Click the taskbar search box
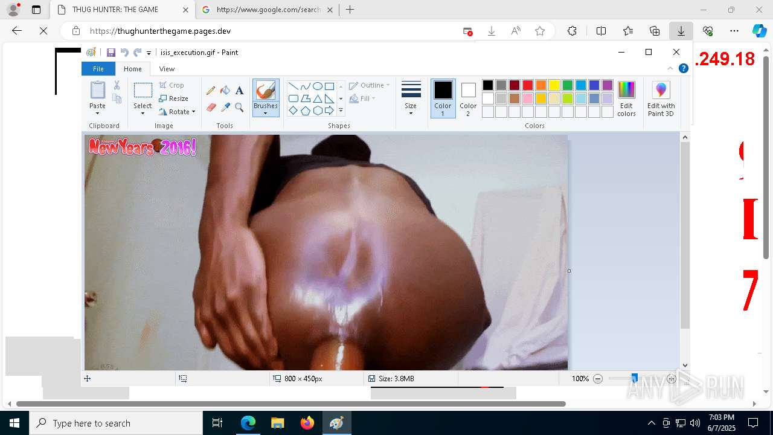The image size is (773, 435). coord(116,423)
